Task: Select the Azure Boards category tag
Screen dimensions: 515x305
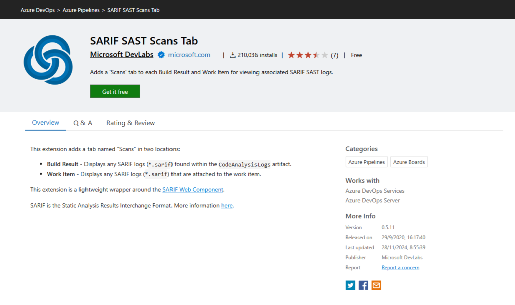Action: coord(409,162)
